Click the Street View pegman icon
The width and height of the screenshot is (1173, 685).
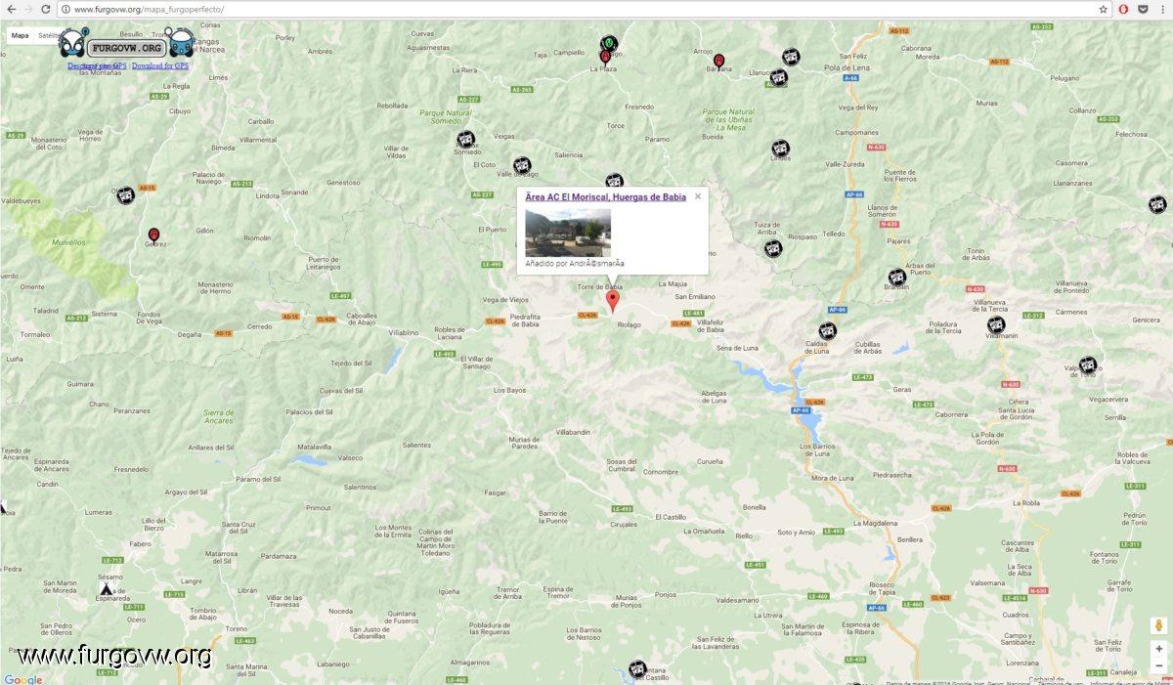(x=1159, y=625)
